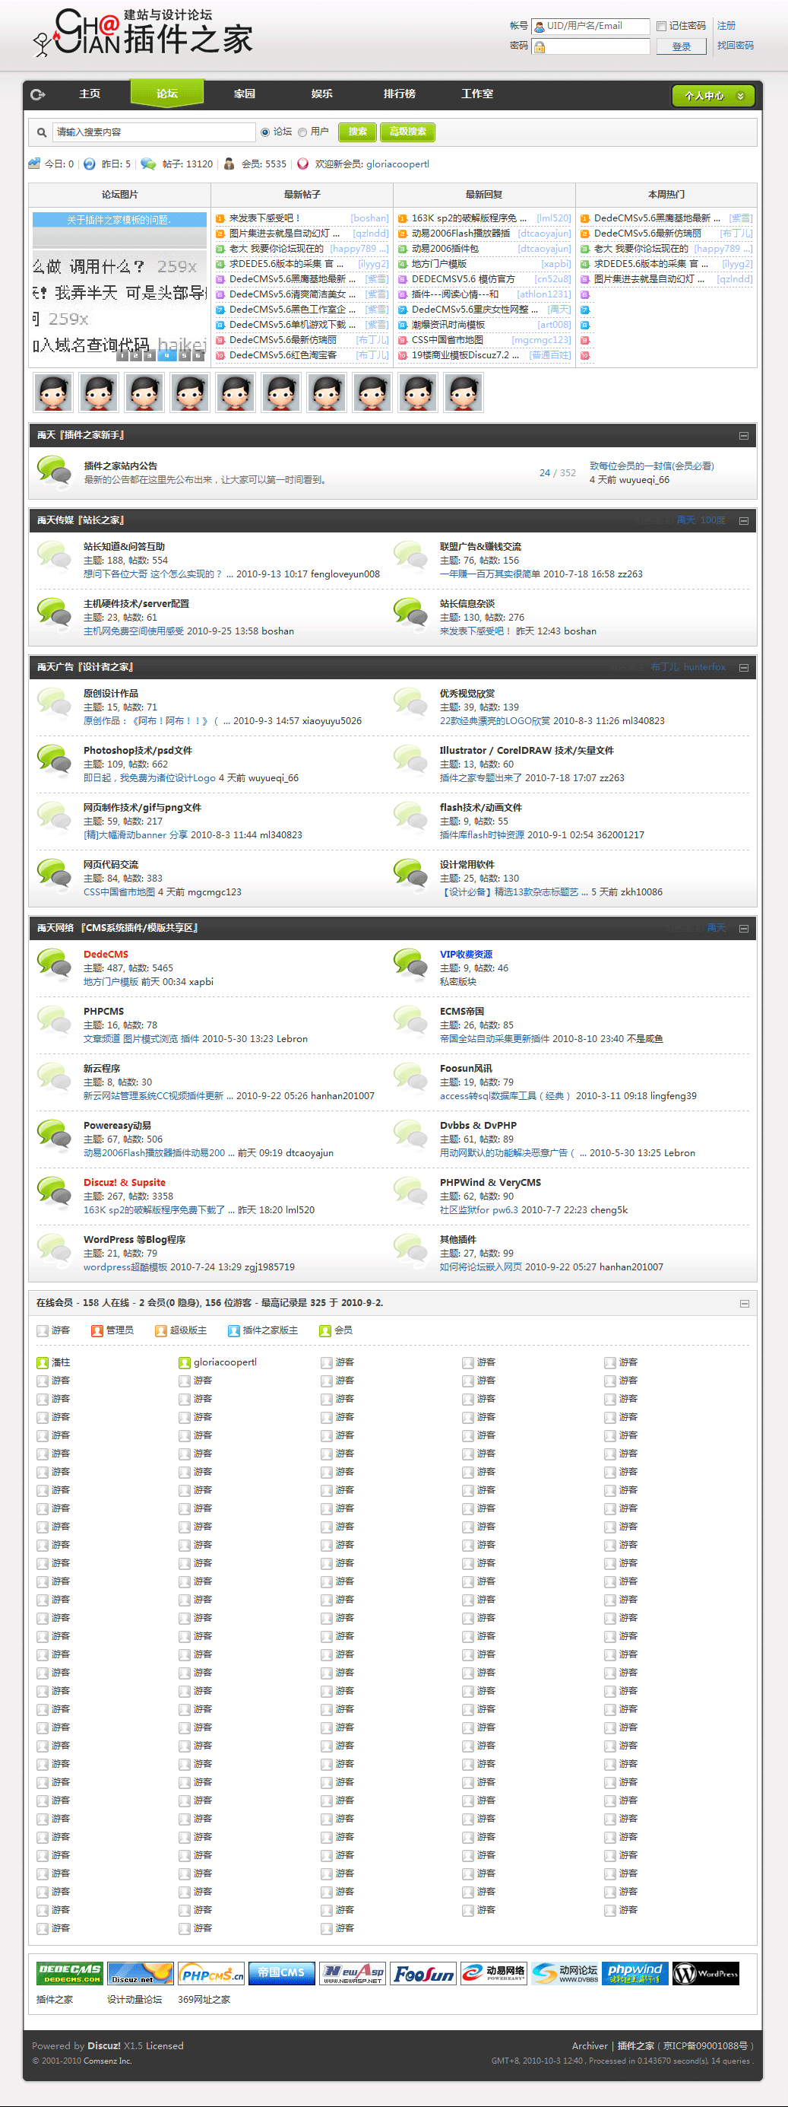Screen dimensions: 788x2107
Task: Open the 369网址之家 friend link
Action: click(204, 2000)
